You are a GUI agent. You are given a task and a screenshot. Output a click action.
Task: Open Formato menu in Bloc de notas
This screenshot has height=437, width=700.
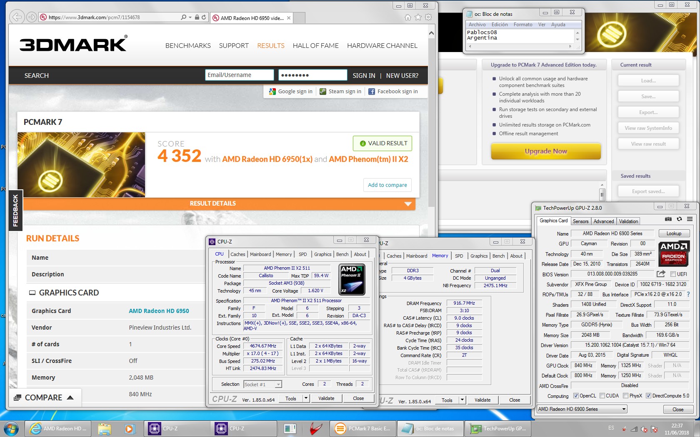pyautogui.click(x=523, y=25)
